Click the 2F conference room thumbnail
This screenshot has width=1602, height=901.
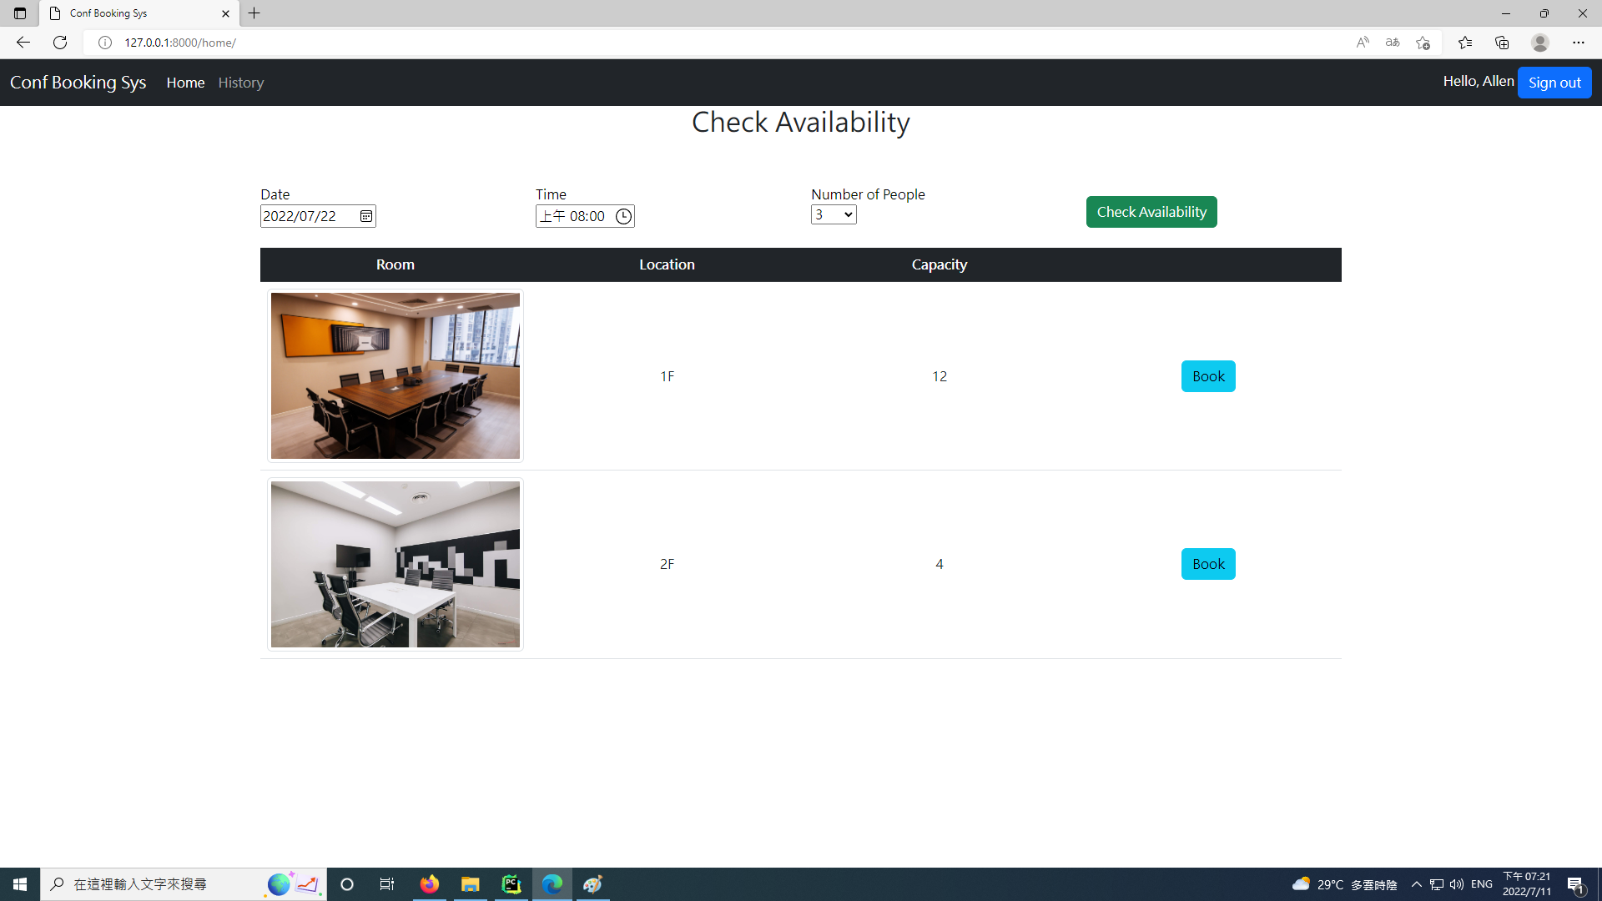pyautogui.click(x=395, y=563)
